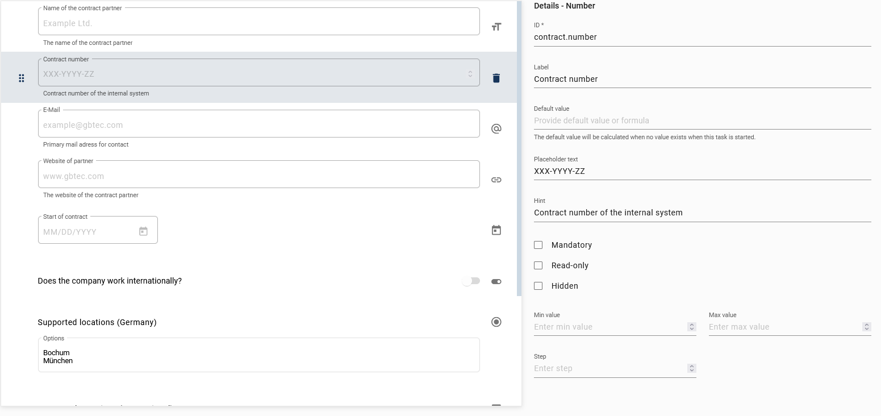Click the at-sign icon next to E-Mail field
881x416 pixels.
pyautogui.click(x=496, y=128)
